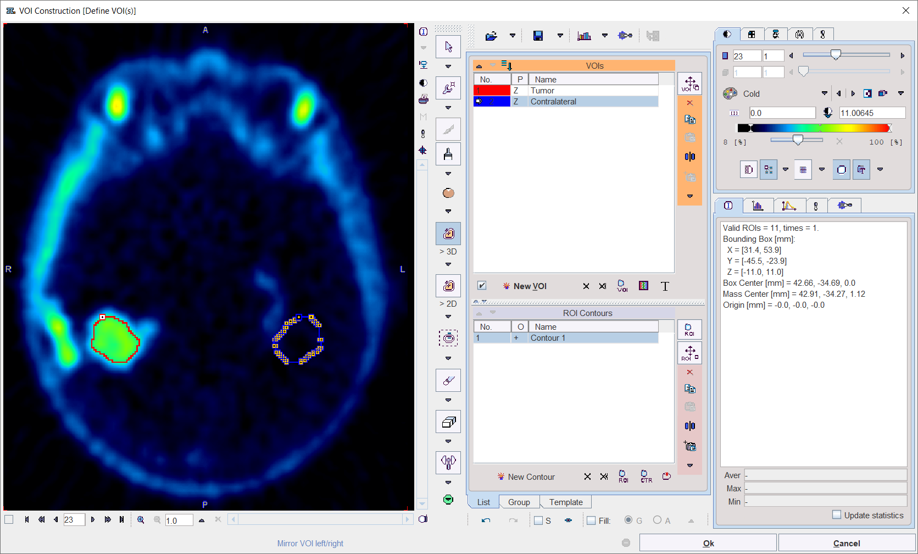
Task: Enable the S checkbox
Action: coord(538,520)
